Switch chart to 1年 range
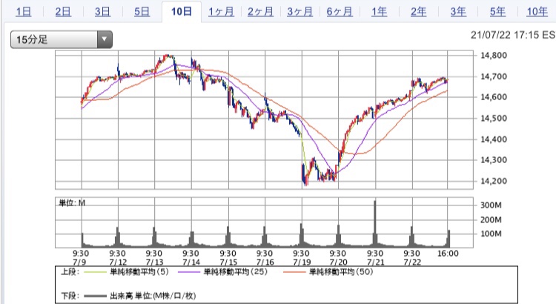This screenshot has height=304, width=556. (379, 12)
